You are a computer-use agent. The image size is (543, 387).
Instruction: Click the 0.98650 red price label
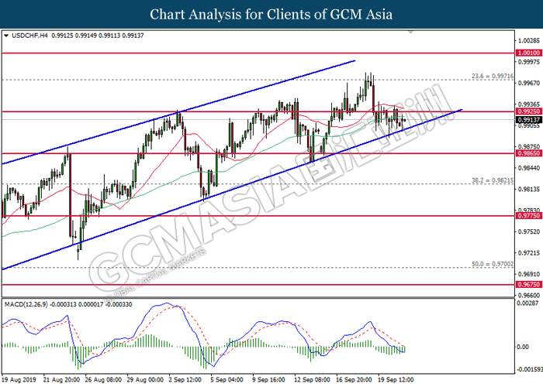pos(529,153)
